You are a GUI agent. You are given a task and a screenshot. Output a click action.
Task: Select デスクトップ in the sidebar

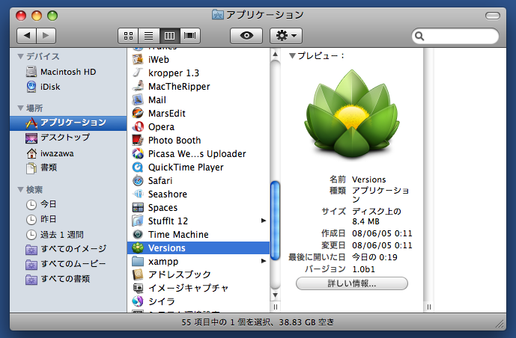[64, 138]
